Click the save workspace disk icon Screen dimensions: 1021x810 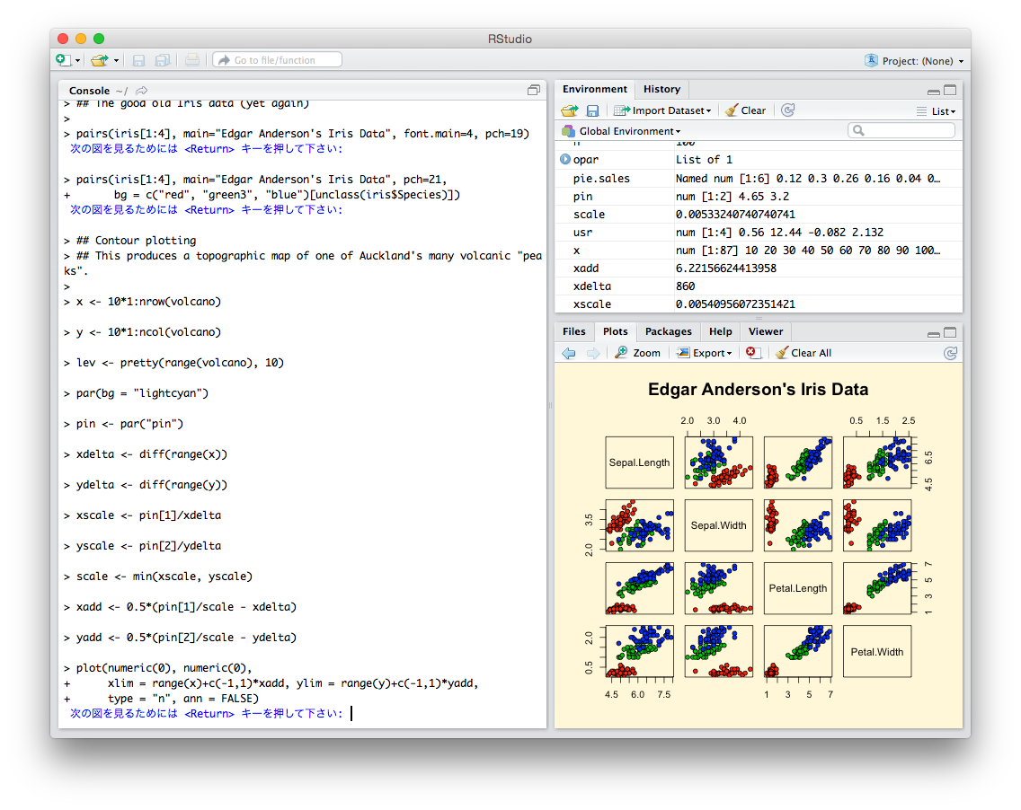(x=592, y=110)
